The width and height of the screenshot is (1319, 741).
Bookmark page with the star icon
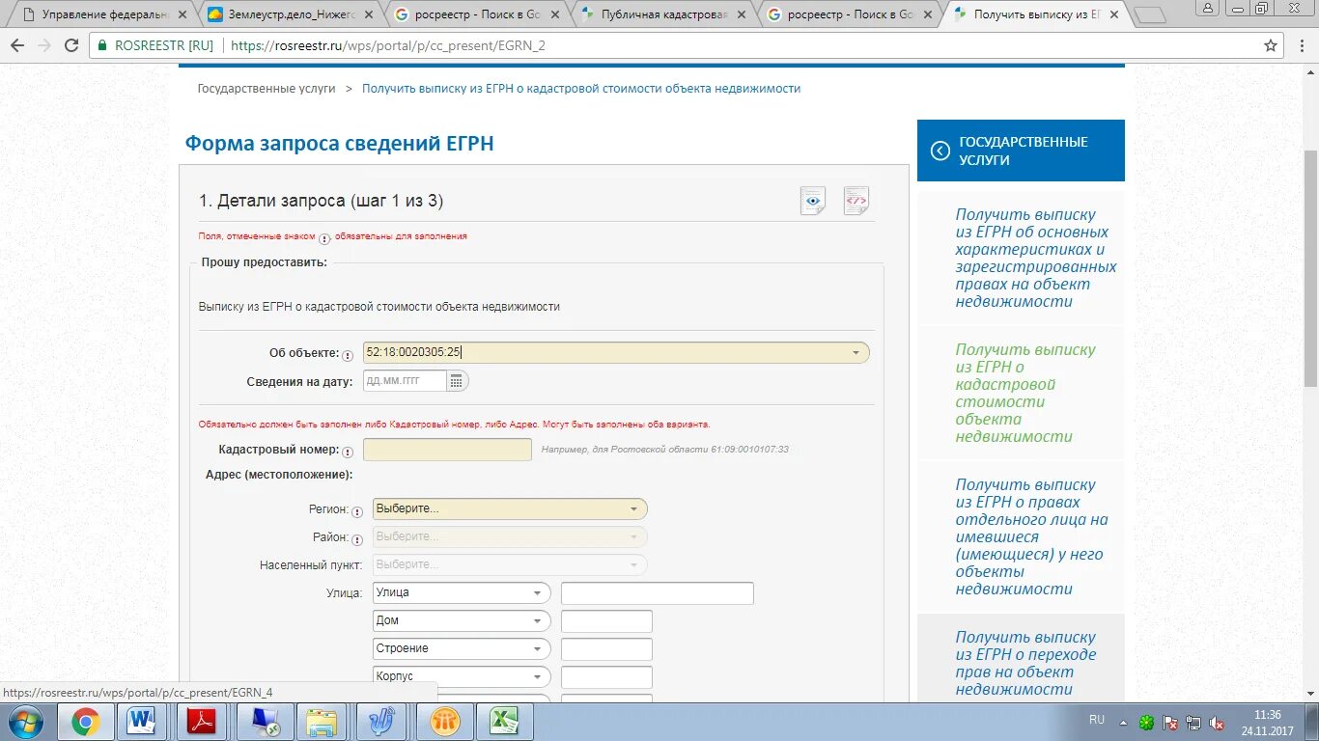click(1271, 45)
